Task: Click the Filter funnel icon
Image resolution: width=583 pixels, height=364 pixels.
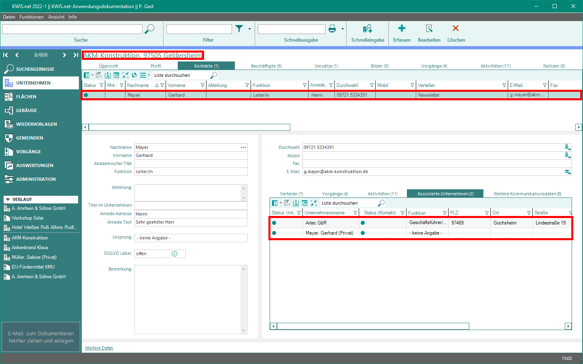Action: click(x=239, y=29)
